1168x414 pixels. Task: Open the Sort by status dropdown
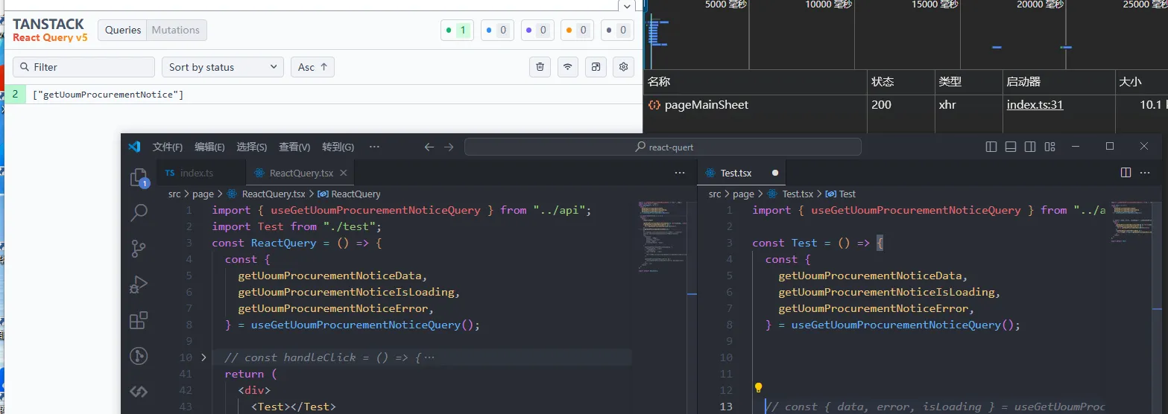223,67
